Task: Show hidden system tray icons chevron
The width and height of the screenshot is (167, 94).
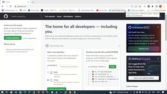Action: click(x=131, y=92)
